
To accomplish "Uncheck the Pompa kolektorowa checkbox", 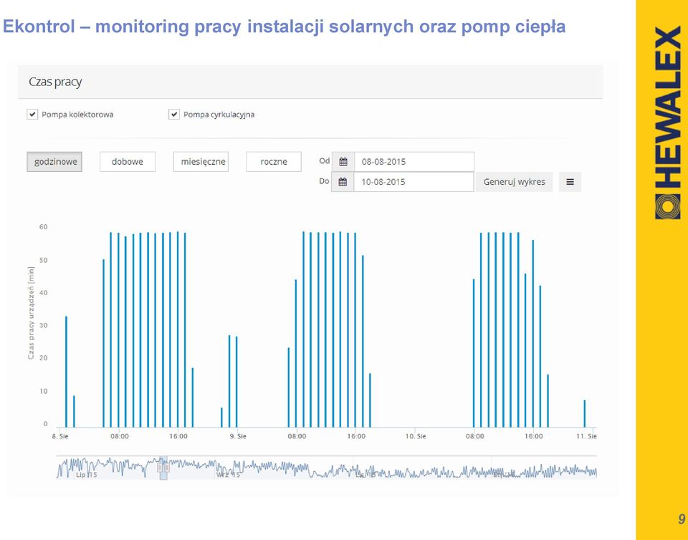I will pyautogui.click(x=32, y=115).
